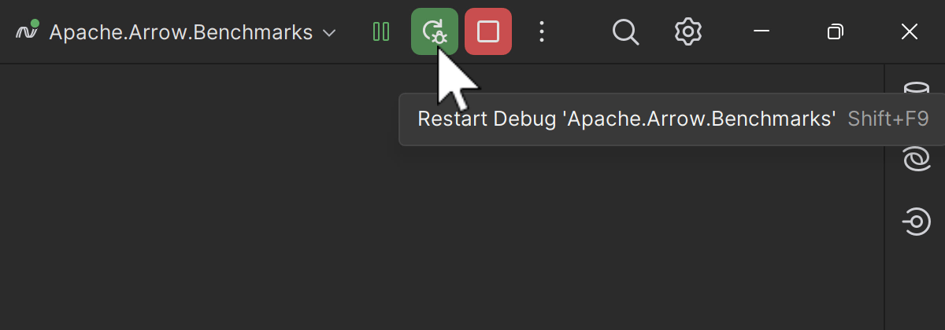Stop the debug session with red square
The height and width of the screenshot is (330, 945).
coord(488,32)
